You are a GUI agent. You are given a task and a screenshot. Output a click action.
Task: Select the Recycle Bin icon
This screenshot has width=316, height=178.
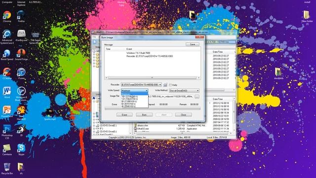click(7, 169)
